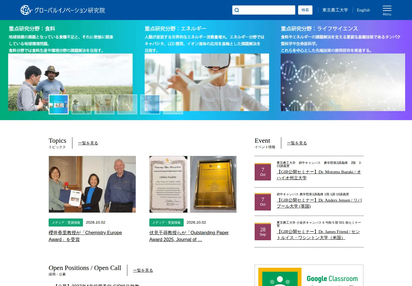
Task: Open the Dr. Motomu Ibaraki seminar link
Action: point(319,175)
